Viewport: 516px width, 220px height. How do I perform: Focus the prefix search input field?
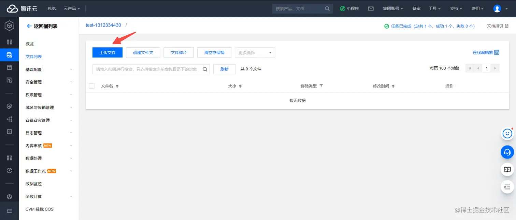pyautogui.click(x=151, y=69)
